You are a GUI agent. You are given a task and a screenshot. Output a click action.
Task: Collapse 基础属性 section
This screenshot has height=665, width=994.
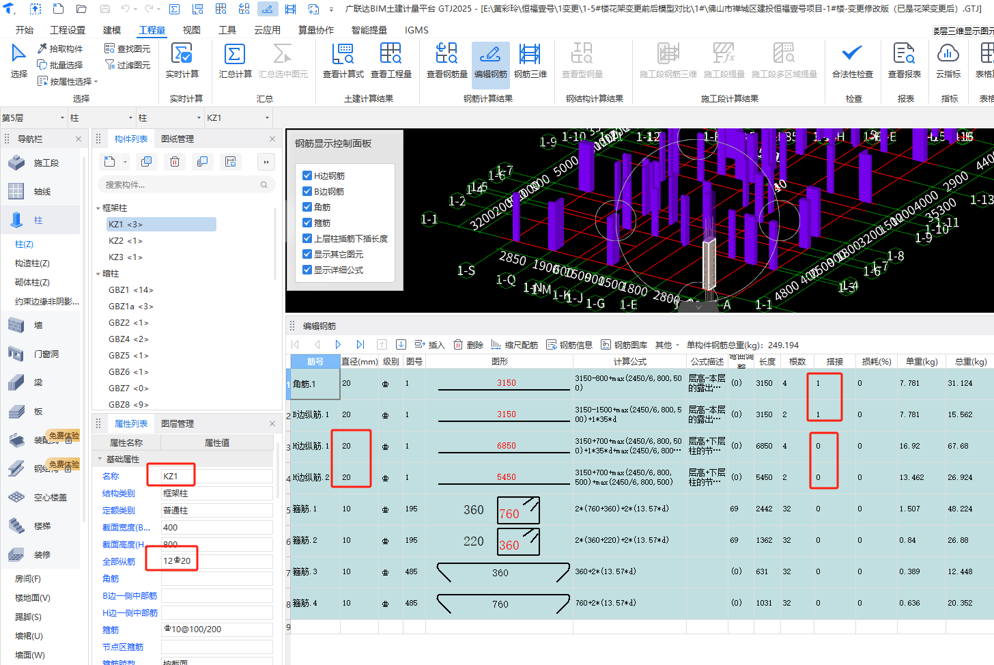(100, 459)
